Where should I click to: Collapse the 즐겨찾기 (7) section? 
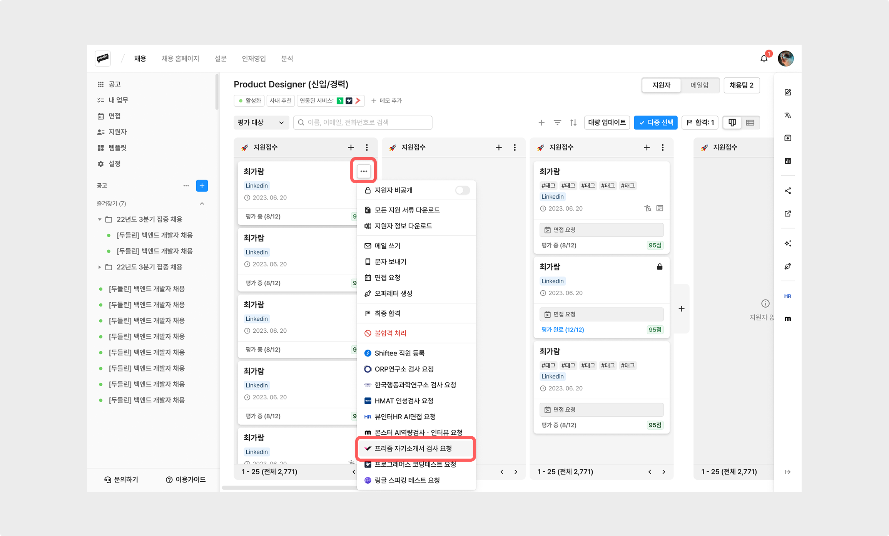point(202,203)
